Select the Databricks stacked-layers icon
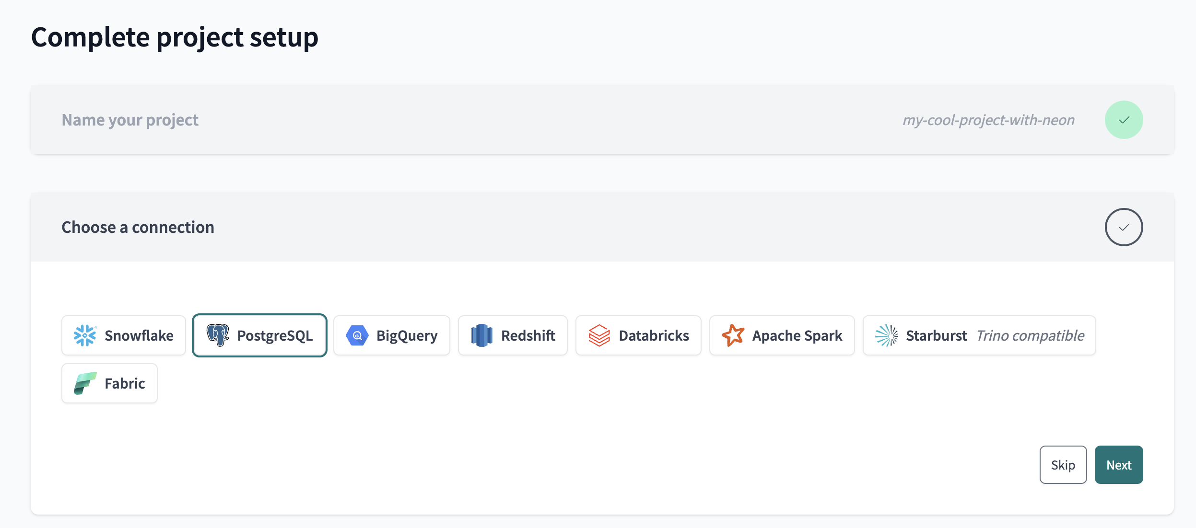This screenshot has height=528, width=1196. coord(598,335)
